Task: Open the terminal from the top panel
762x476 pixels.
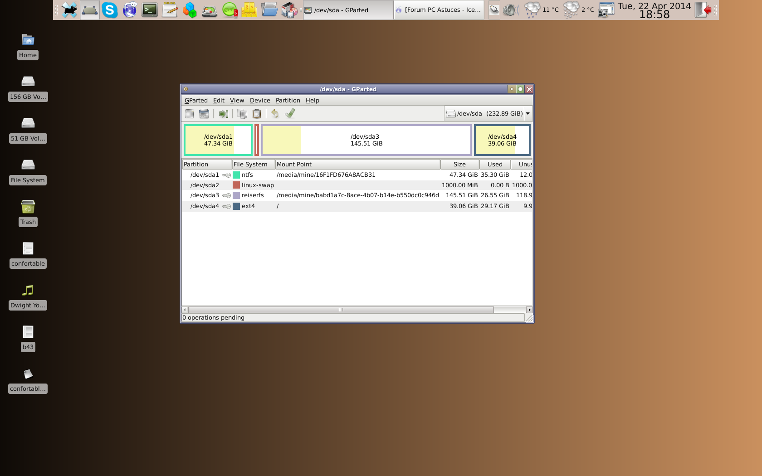Action: pyautogui.click(x=150, y=10)
